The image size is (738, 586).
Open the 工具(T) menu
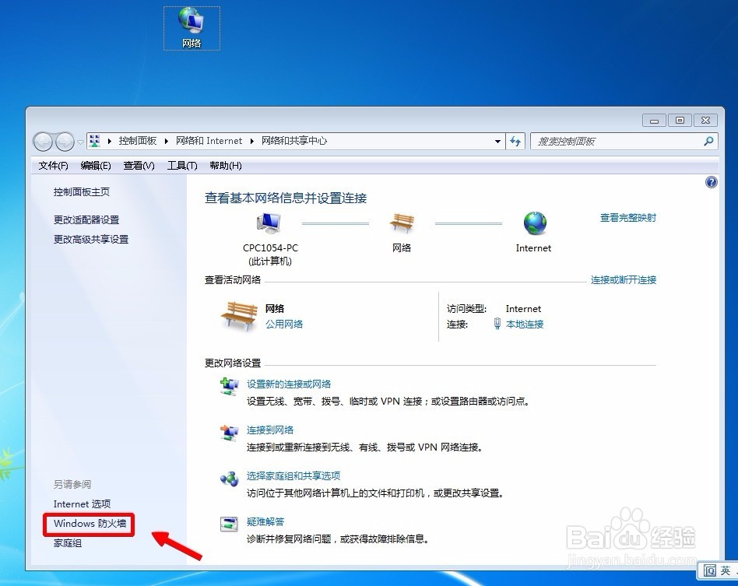182,166
